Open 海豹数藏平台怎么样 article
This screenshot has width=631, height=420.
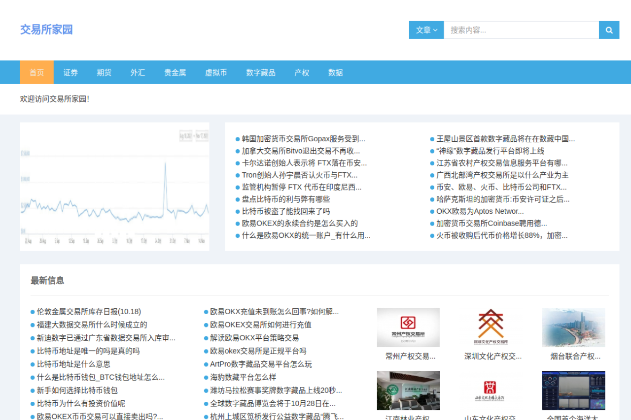243,377
